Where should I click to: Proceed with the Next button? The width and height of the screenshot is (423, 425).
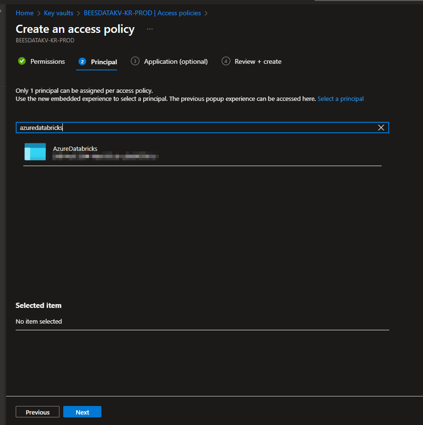tap(82, 412)
